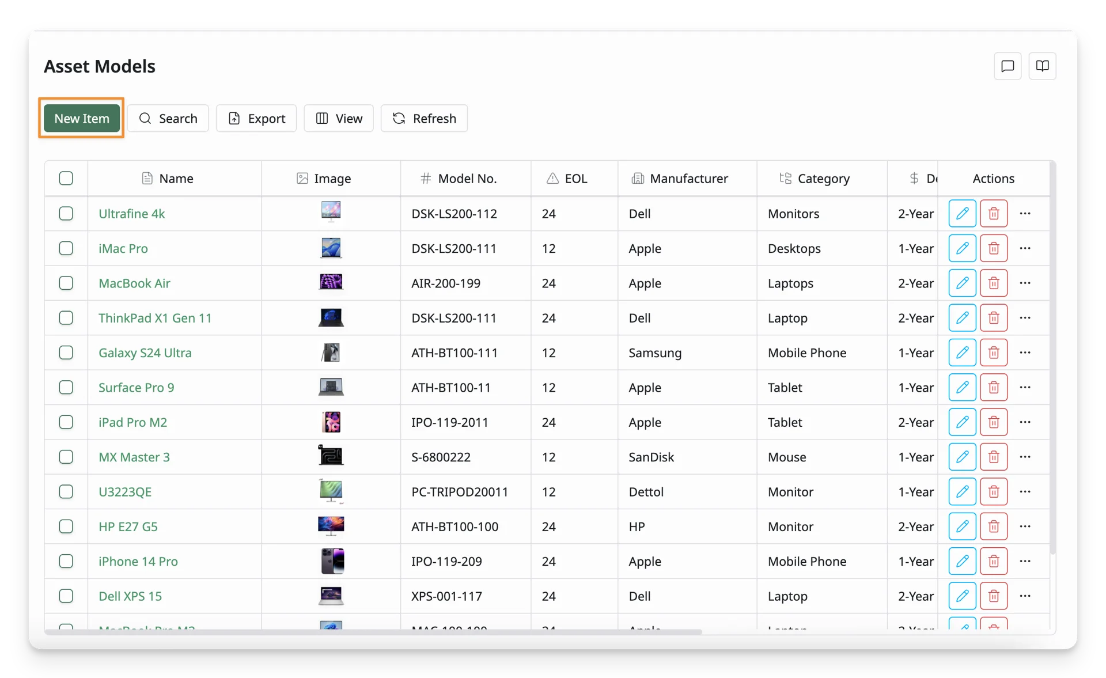Delete the HP E27 G5 model
This screenshot has height=678, width=1106.
coord(994,527)
